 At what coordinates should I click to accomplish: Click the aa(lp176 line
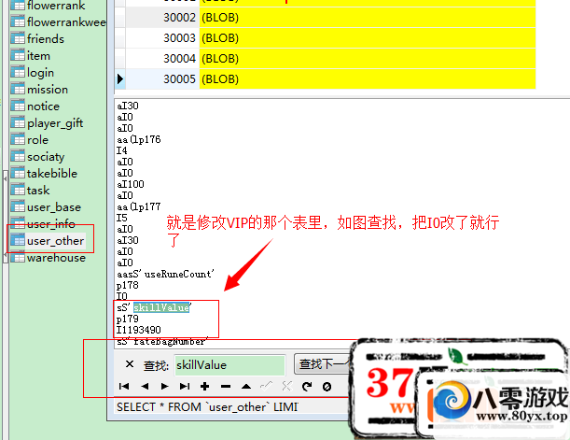tap(138, 139)
